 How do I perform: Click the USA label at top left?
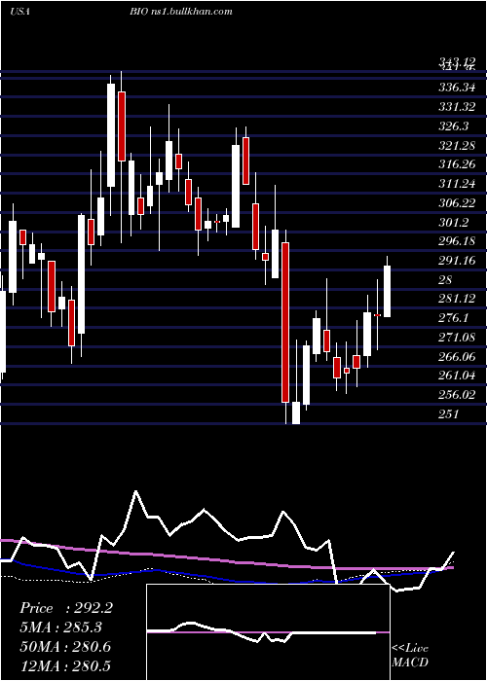(19, 12)
